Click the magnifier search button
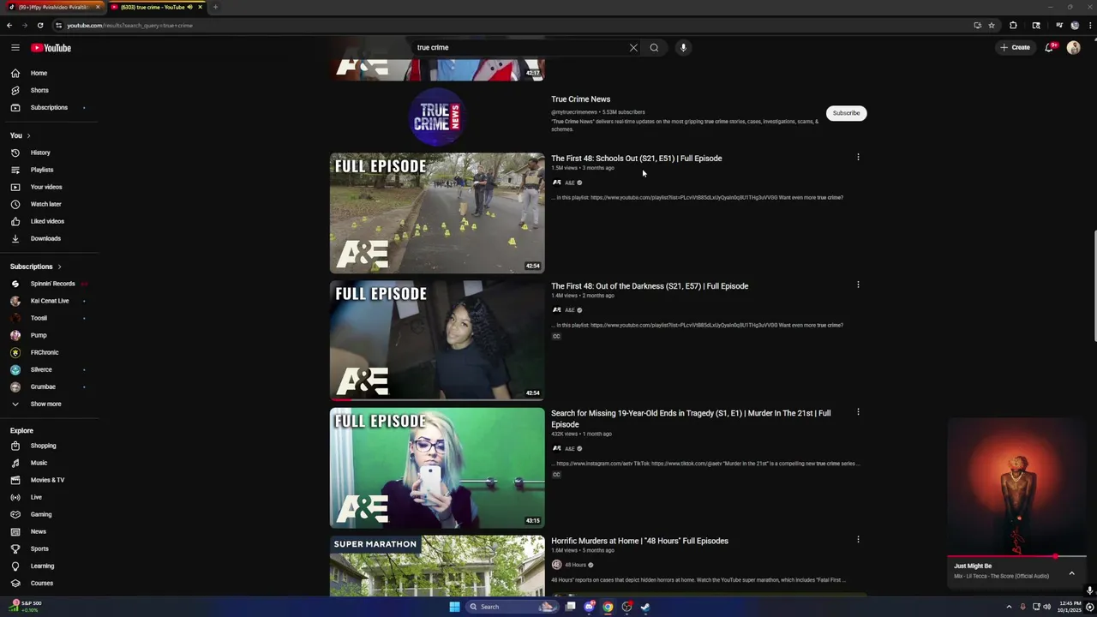1097x617 pixels. click(654, 48)
